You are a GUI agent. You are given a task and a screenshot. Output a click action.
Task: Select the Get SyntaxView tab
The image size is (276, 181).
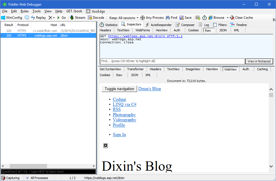pos(110,69)
